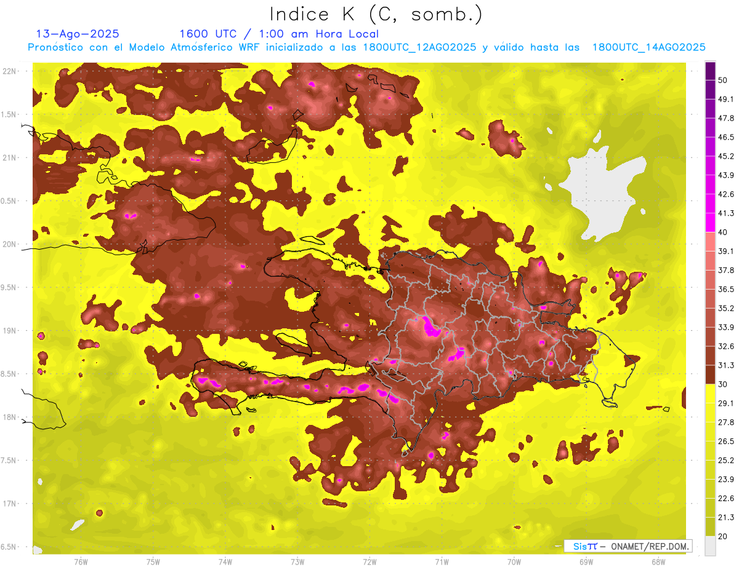Click the colorbar value "22.6"
This screenshot has width=739, height=570.
(x=726, y=499)
